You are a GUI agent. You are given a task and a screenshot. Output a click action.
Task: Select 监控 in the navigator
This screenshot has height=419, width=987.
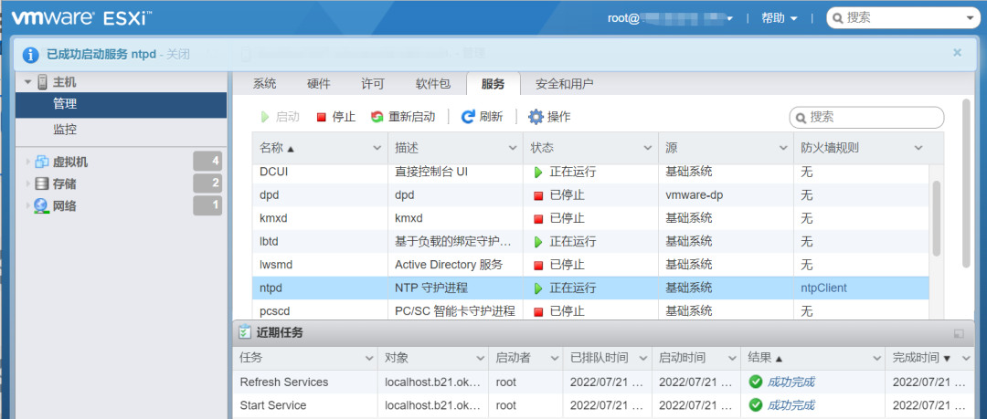(x=121, y=131)
